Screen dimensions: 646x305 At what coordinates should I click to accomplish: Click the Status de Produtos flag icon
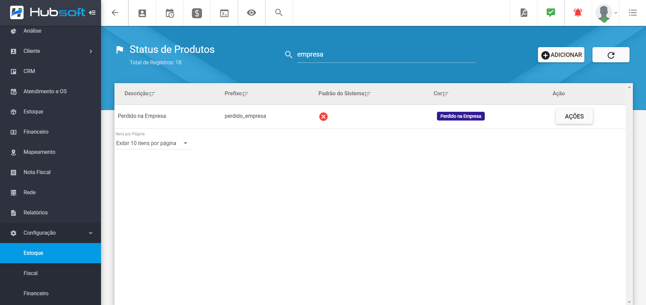[x=120, y=50]
